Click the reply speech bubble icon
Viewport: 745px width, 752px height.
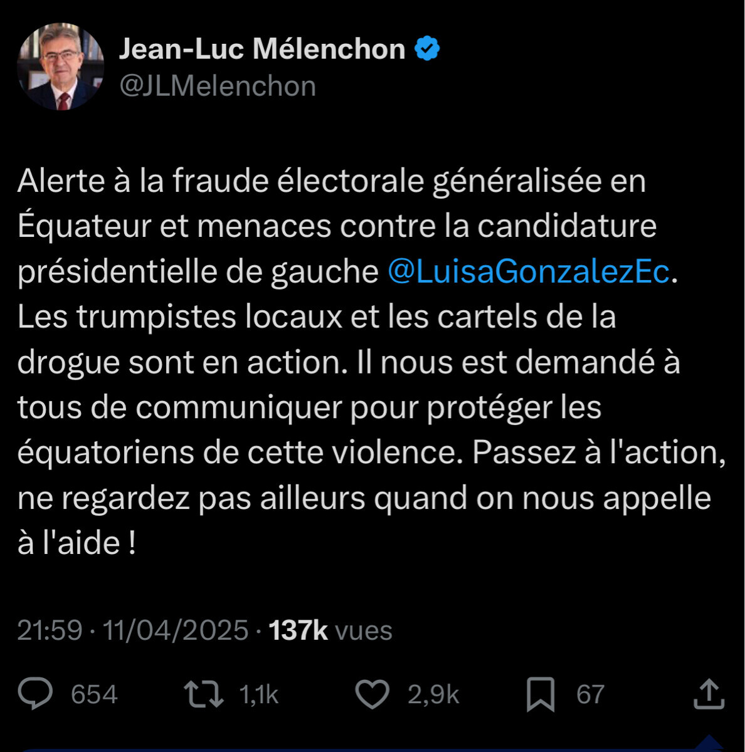(x=35, y=694)
